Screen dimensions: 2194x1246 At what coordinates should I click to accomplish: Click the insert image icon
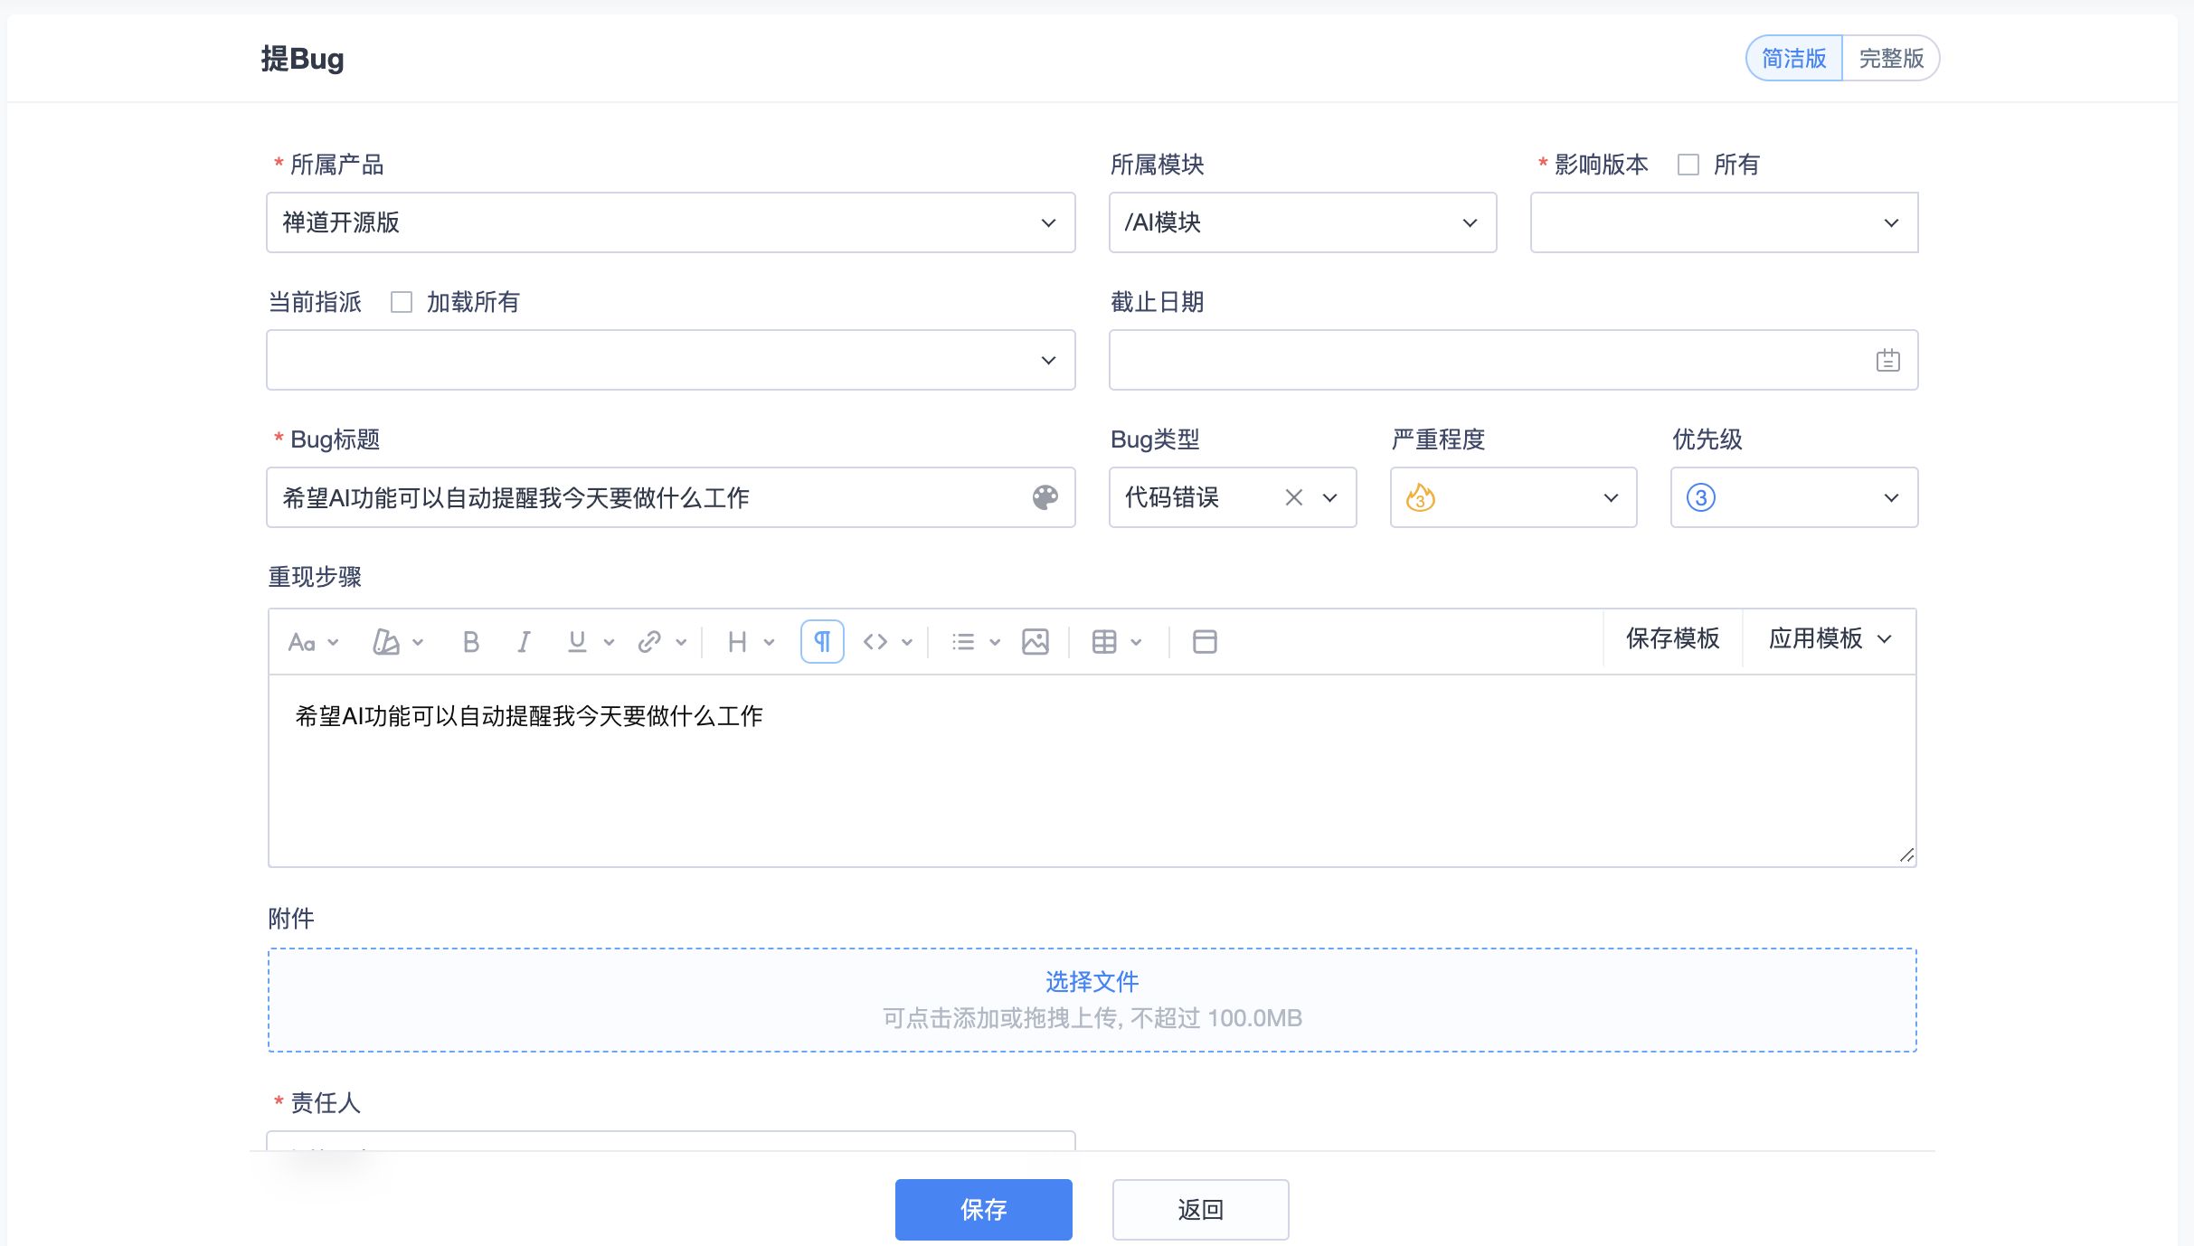(1035, 642)
